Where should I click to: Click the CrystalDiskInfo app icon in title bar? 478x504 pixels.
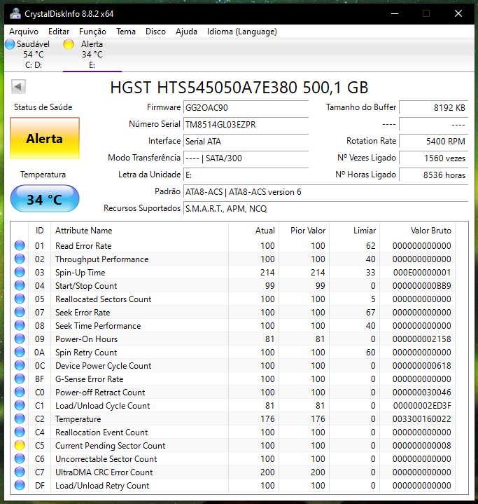15,14
